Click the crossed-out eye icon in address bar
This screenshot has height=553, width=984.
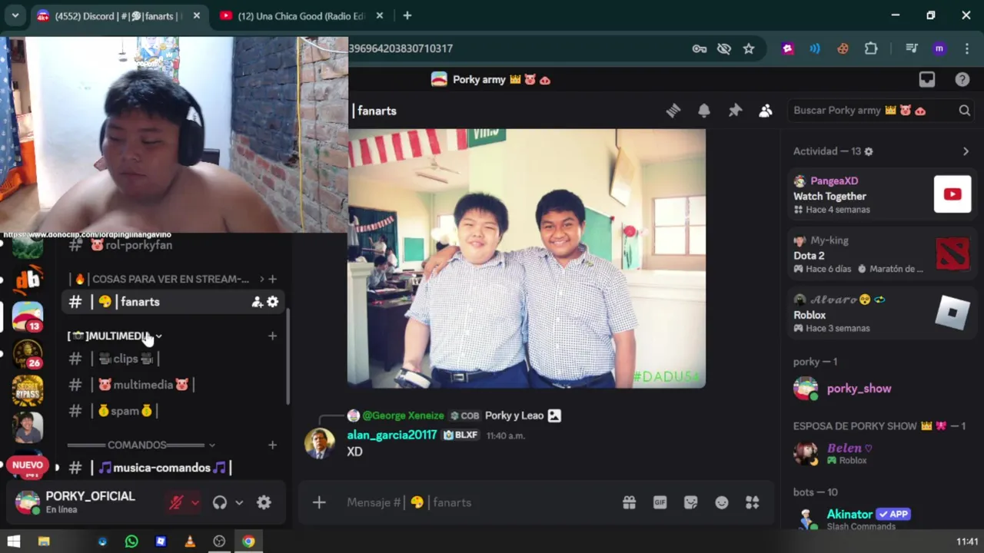tap(723, 48)
